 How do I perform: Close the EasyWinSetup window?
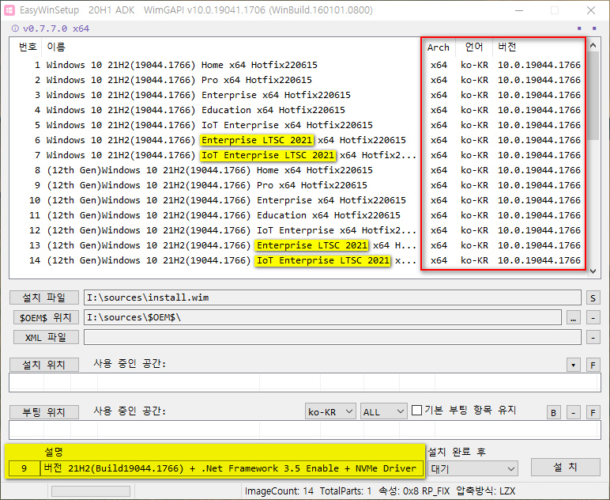591,10
